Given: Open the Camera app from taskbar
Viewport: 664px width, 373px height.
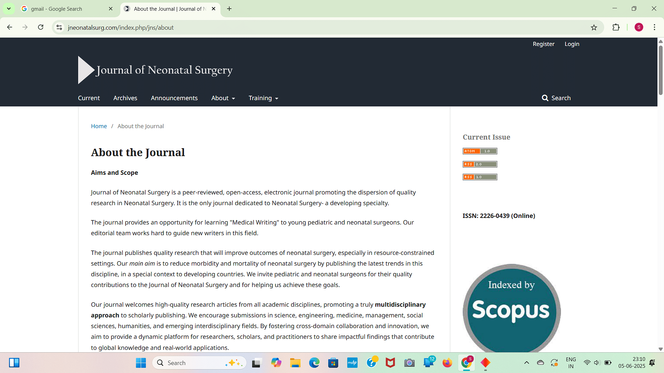Looking at the screenshot, I should pos(409,363).
